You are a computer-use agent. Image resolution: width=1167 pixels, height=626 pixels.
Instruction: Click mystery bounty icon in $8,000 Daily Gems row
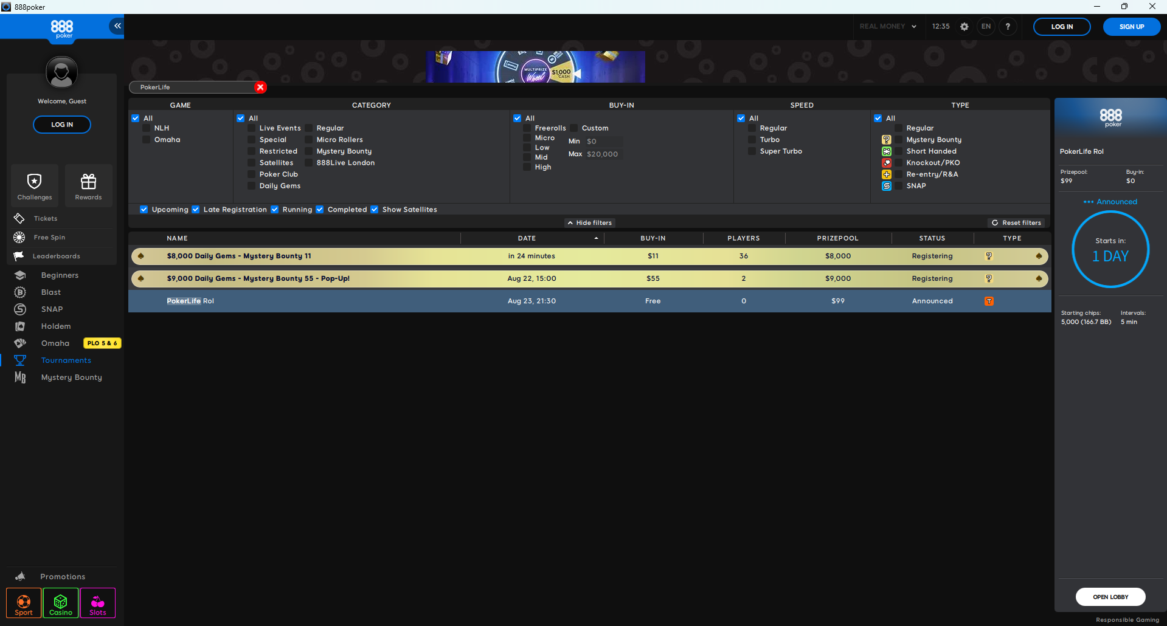989,256
